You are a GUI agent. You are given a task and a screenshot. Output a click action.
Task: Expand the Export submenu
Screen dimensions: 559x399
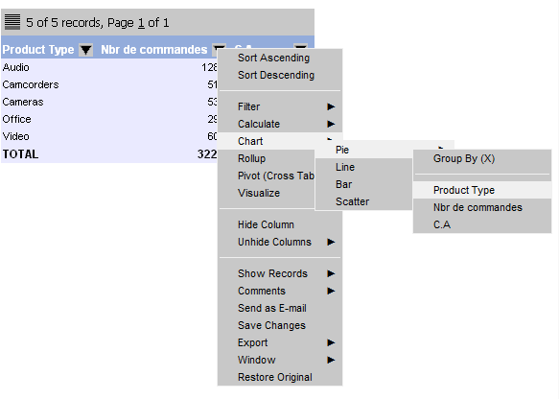(x=280, y=342)
